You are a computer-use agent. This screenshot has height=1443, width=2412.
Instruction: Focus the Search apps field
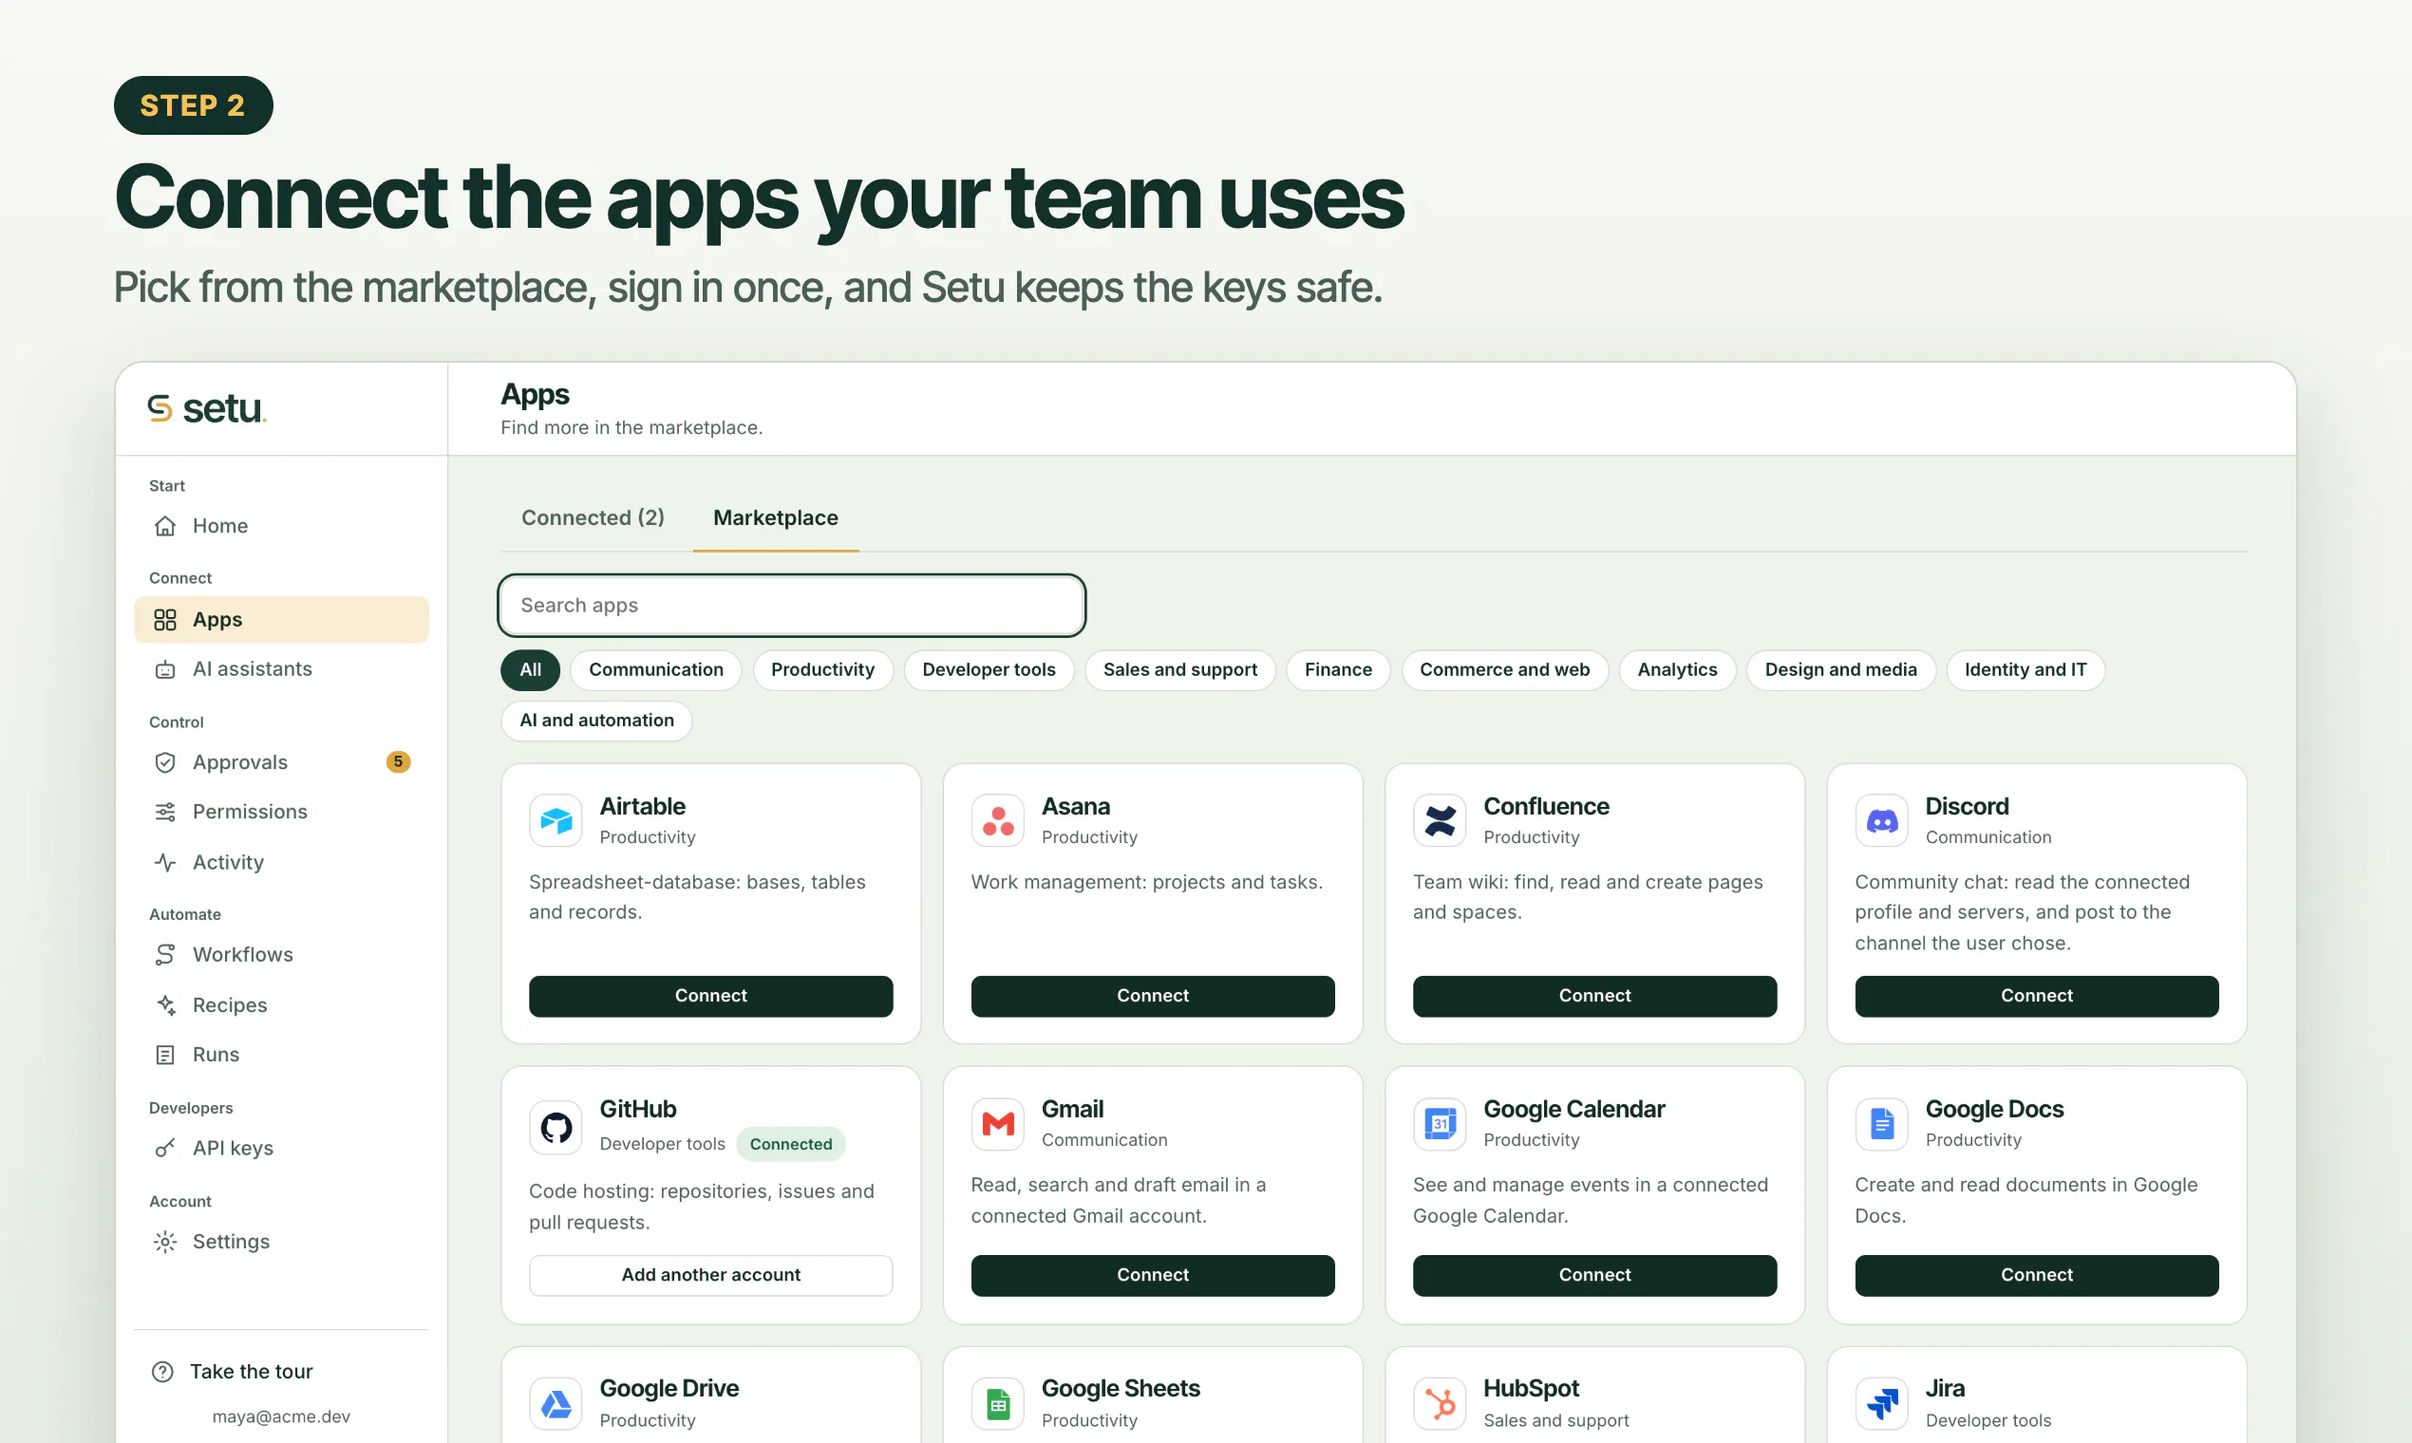coord(792,606)
